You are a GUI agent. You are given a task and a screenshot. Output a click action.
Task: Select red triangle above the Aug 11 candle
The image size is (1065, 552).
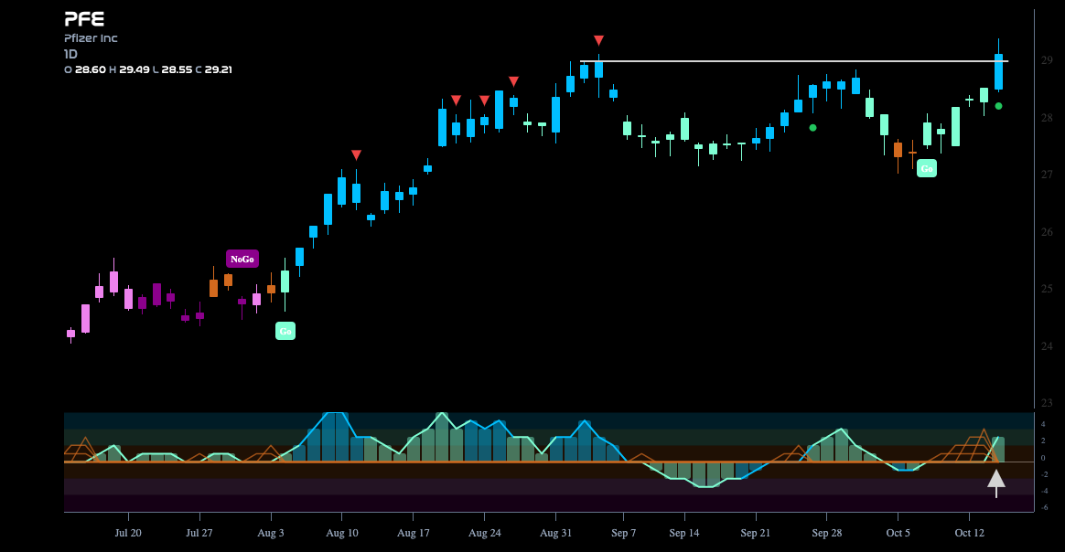pos(357,155)
